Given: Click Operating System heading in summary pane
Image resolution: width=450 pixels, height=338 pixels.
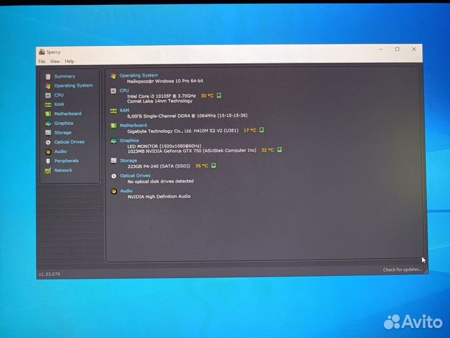Looking at the screenshot, I should [x=139, y=75].
